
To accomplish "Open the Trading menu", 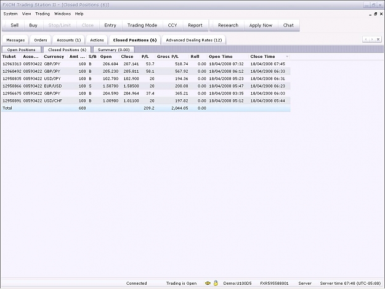I will (43, 14).
